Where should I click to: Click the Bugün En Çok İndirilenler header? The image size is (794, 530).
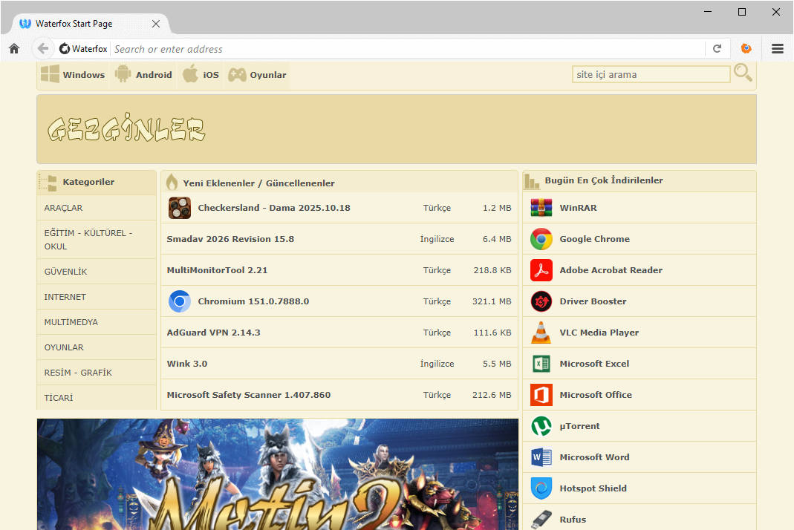point(640,180)
